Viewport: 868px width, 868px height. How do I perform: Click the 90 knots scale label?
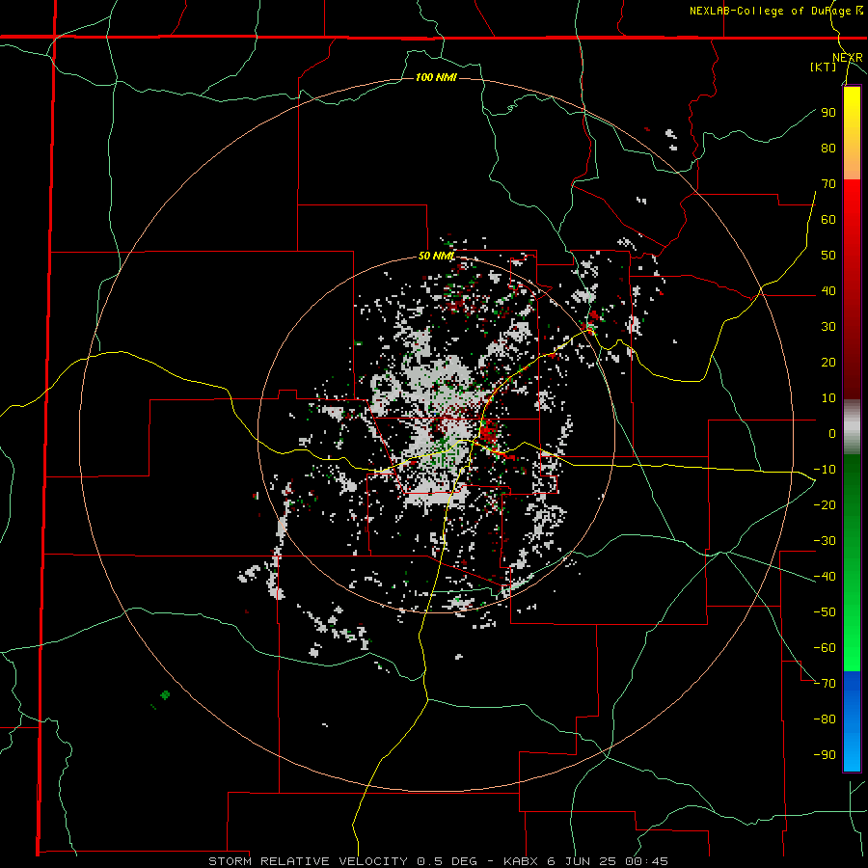pyautogui.click(x=828, y=113)
